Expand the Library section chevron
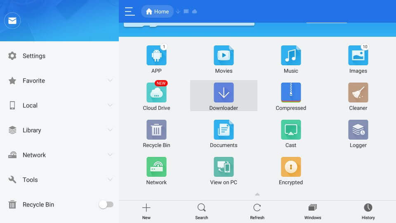 [x=110, y=130]
